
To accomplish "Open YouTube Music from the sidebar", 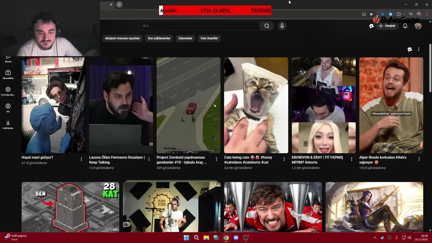I will click(x=8, y=91).
